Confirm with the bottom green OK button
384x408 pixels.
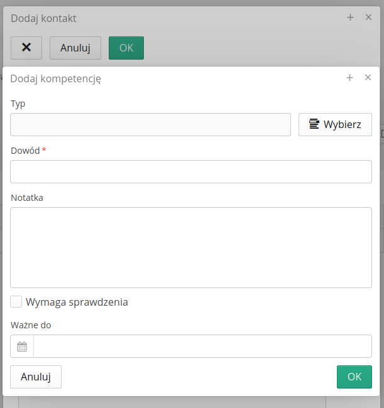(354, 377)
